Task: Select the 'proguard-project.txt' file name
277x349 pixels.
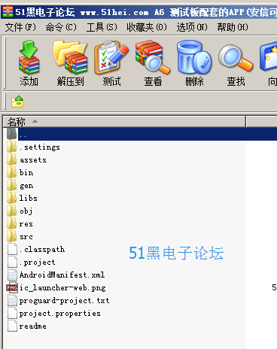Action: (65, 301)
